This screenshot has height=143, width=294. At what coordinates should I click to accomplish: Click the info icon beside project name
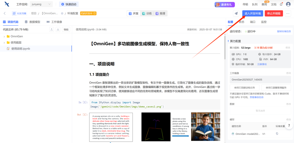point(62,14)
